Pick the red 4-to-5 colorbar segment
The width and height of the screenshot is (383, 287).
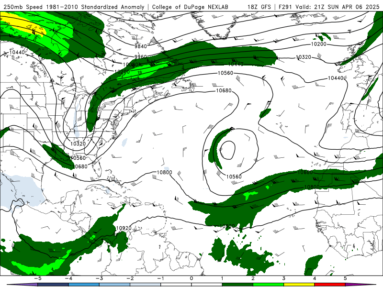coord(330,285)
